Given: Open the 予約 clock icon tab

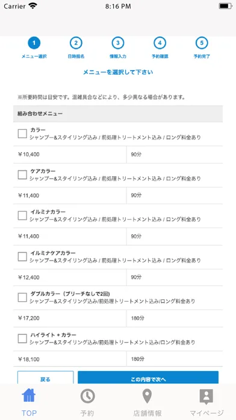Looking at the screenshot, I should pos(87,396).
